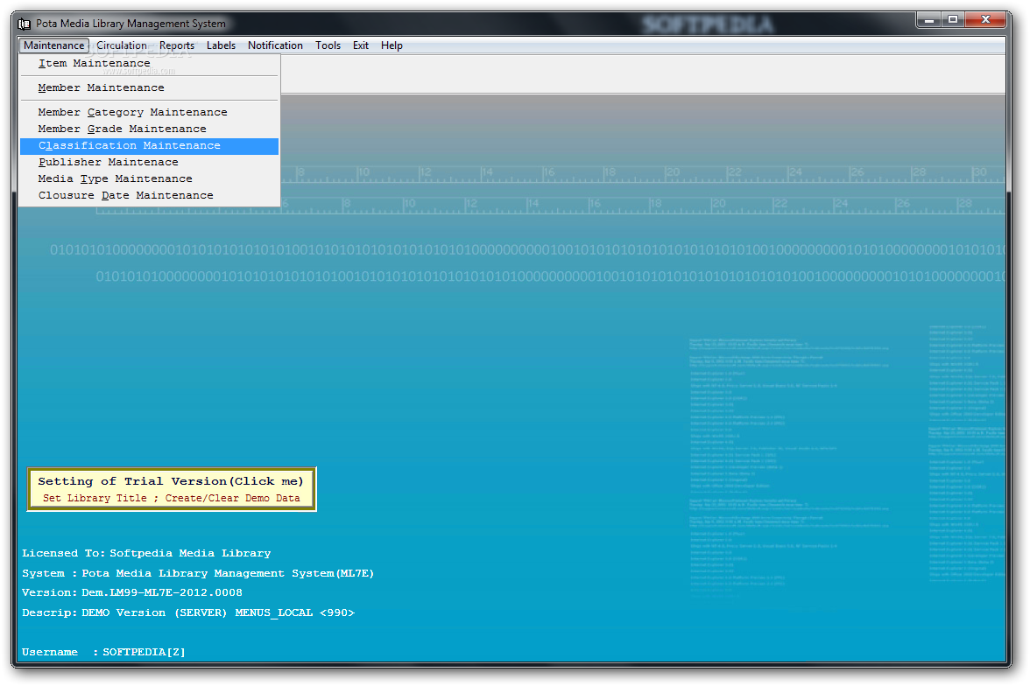Close the Pota Media Library window

pos(985,20)
